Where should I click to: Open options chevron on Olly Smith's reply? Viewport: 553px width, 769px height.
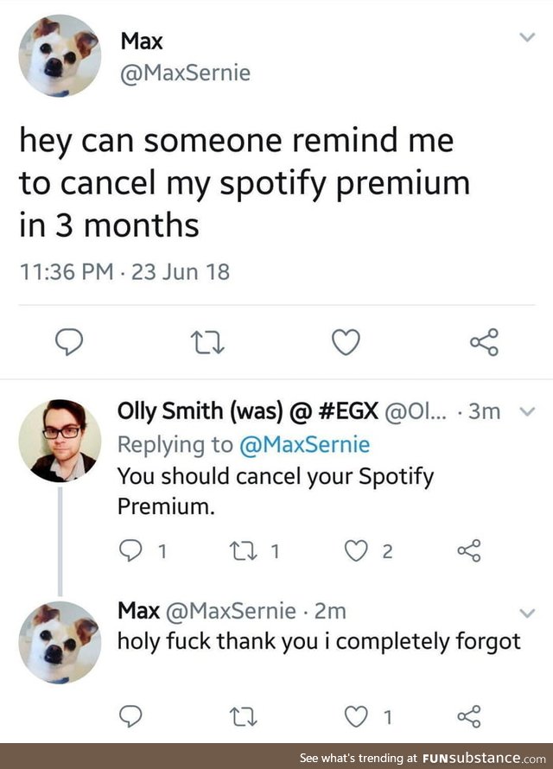tap(527, 411)
